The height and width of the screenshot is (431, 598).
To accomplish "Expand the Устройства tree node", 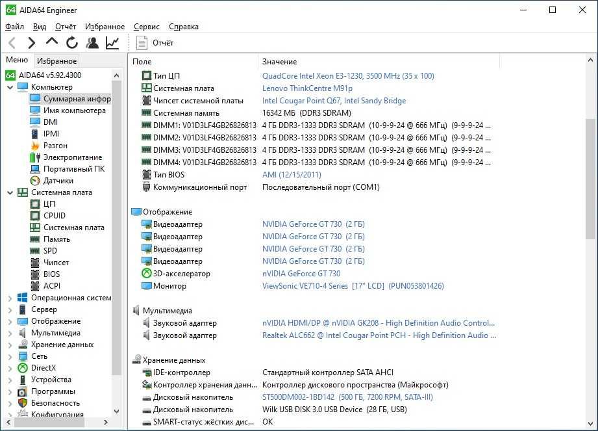I will coord(10,380).
